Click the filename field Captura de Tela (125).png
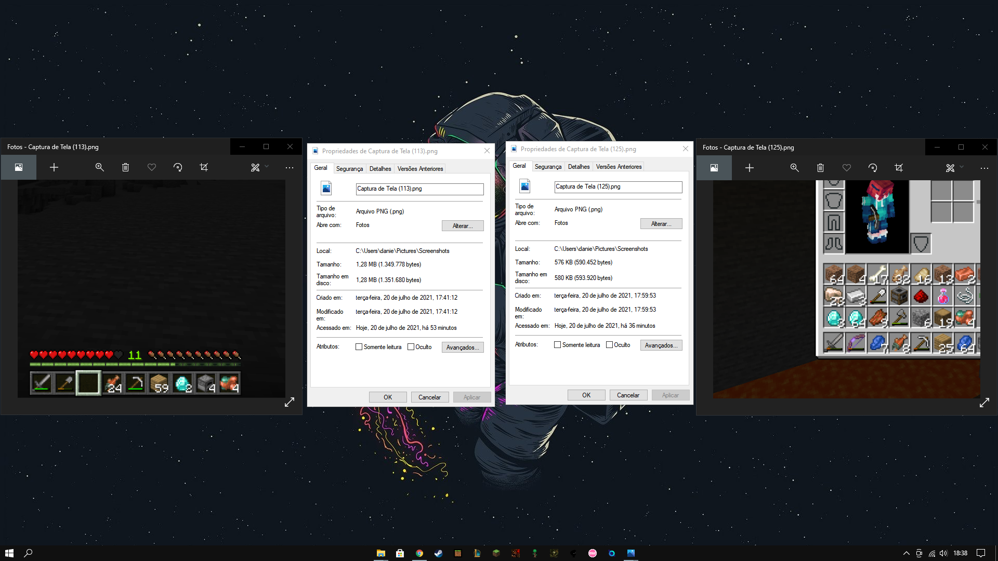This screenshot has width=998, height=561. pyautogui.click(x=618, y=186)
